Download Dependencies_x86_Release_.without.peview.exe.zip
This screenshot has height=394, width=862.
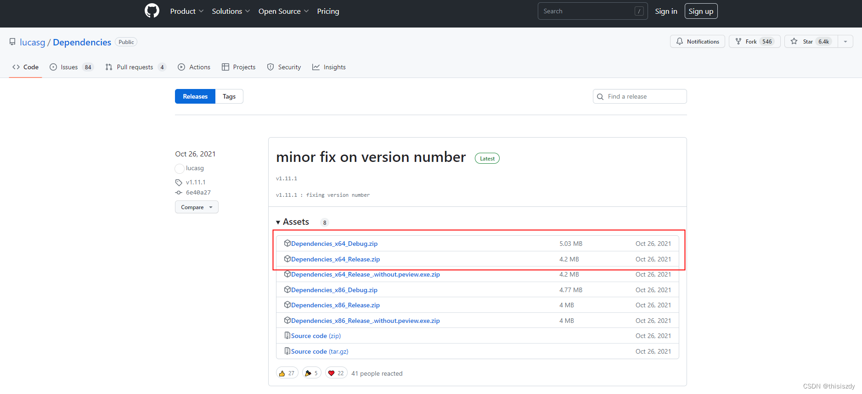click(366, 321)
